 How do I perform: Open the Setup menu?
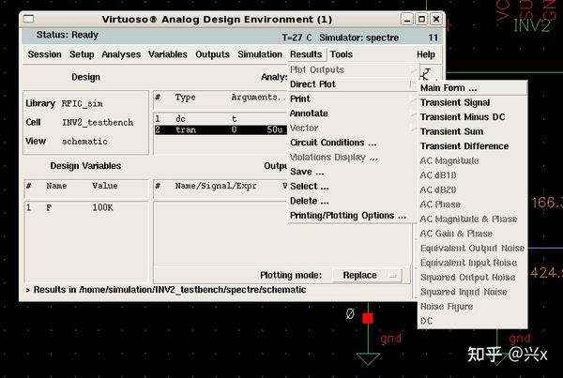pos(82,54)
